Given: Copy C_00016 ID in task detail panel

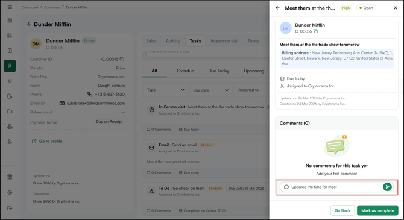Looking at the screenshot, I should point(315,31).
